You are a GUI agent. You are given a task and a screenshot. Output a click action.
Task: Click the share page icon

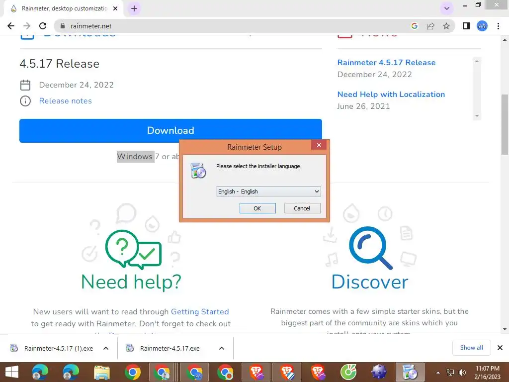click(430, 26)
